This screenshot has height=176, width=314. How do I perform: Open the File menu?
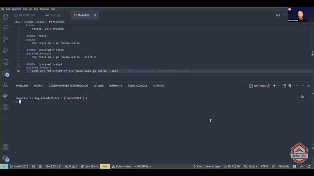pyautogui.click(x=2, y=9)
